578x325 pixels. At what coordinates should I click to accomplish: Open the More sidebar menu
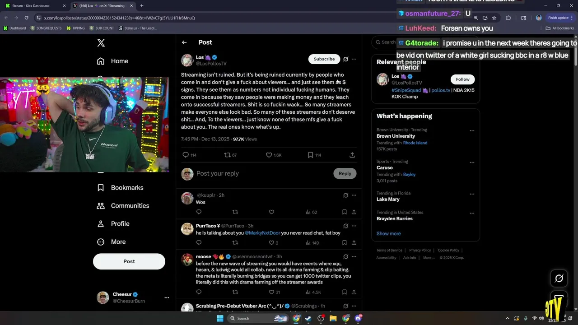pyautogui.click(x=112, y=241)
